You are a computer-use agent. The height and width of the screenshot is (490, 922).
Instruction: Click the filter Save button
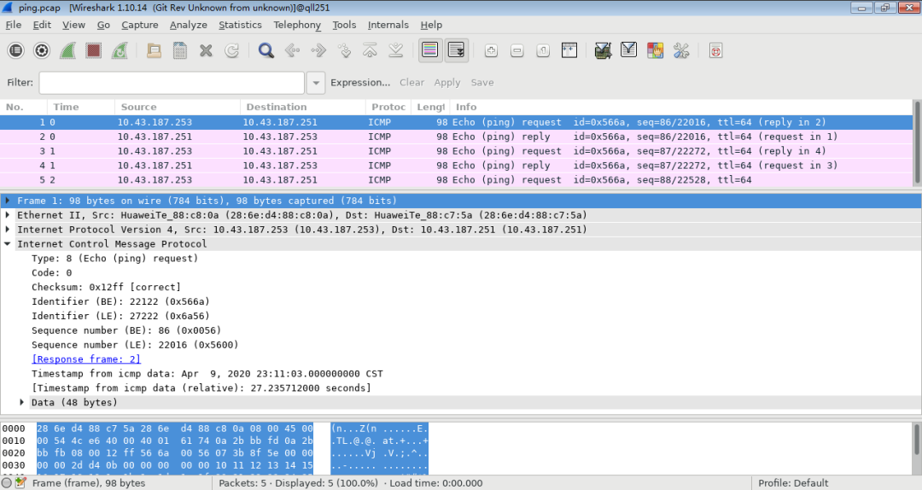[482, 82]
